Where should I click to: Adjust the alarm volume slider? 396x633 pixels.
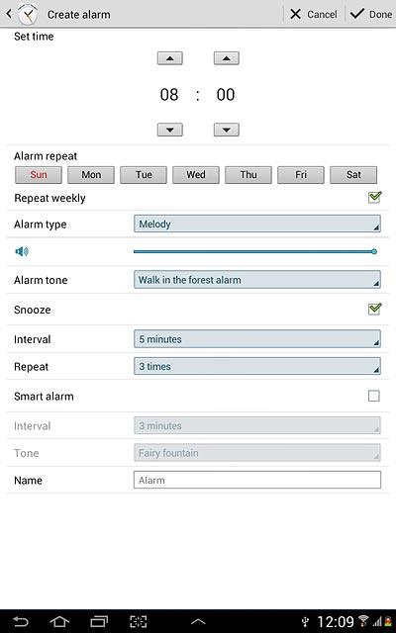point(255,251)
